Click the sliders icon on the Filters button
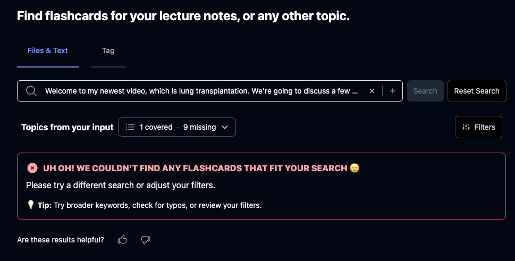The height and width of the screenshot is (261, 515). (x=466, y=127)
